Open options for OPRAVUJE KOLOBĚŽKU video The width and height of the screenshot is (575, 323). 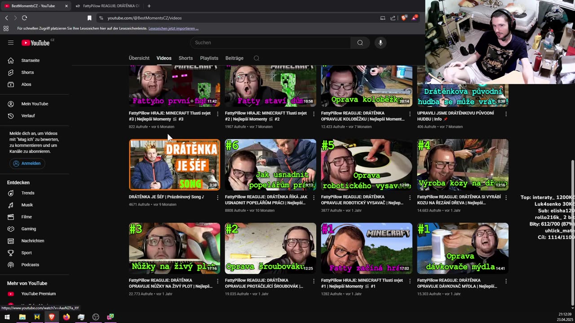click(x=410, y=114)
